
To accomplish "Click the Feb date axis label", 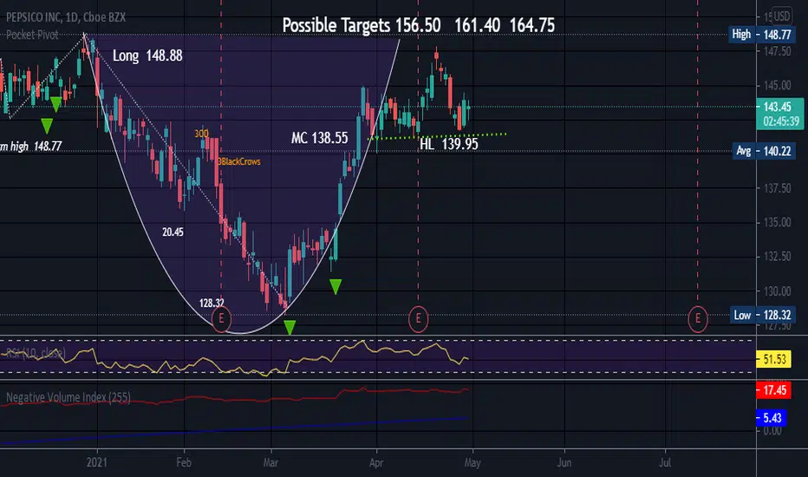I will click(184, 462).
